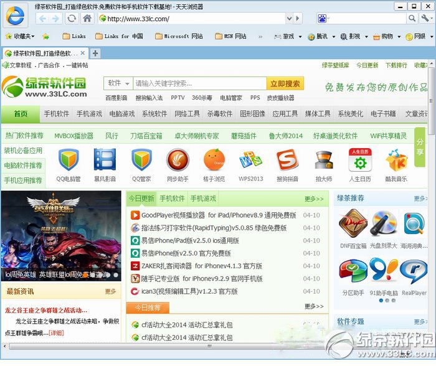Click the Baidu paw search engine icon

322,19
